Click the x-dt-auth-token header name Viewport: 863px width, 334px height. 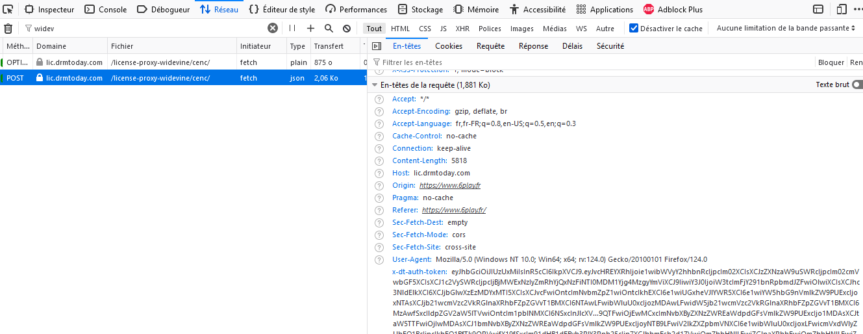coord(419,272)
